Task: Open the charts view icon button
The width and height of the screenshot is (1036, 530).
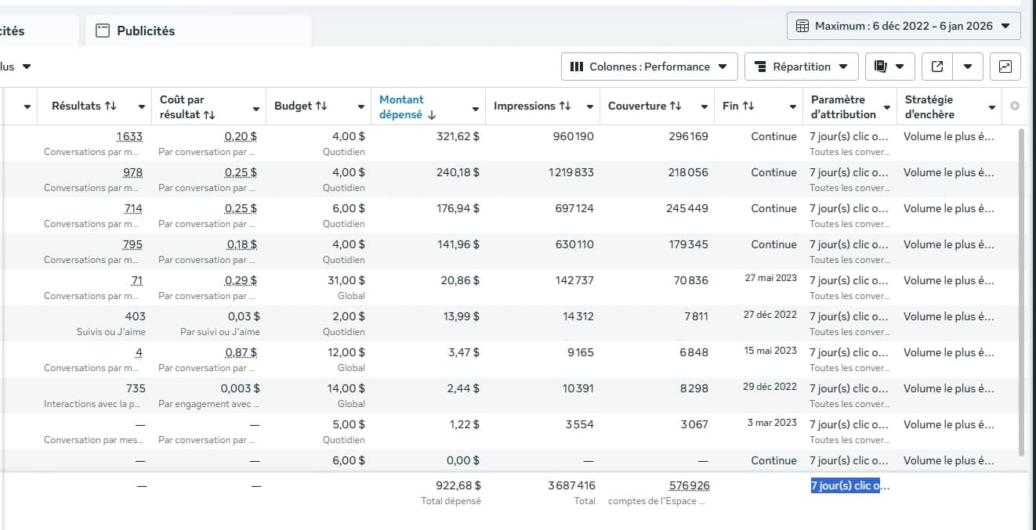Action: pyautogui.click(x=1005, y=67)
